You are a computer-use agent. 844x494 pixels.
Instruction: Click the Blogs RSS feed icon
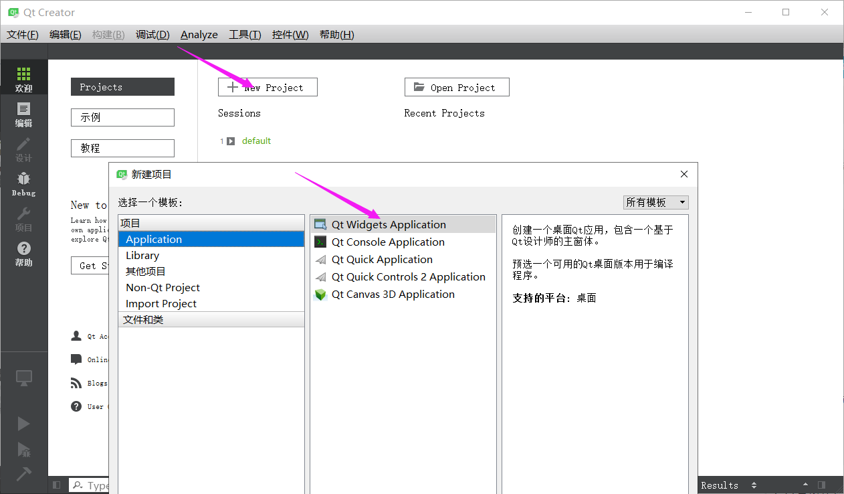tap(76, 383)
